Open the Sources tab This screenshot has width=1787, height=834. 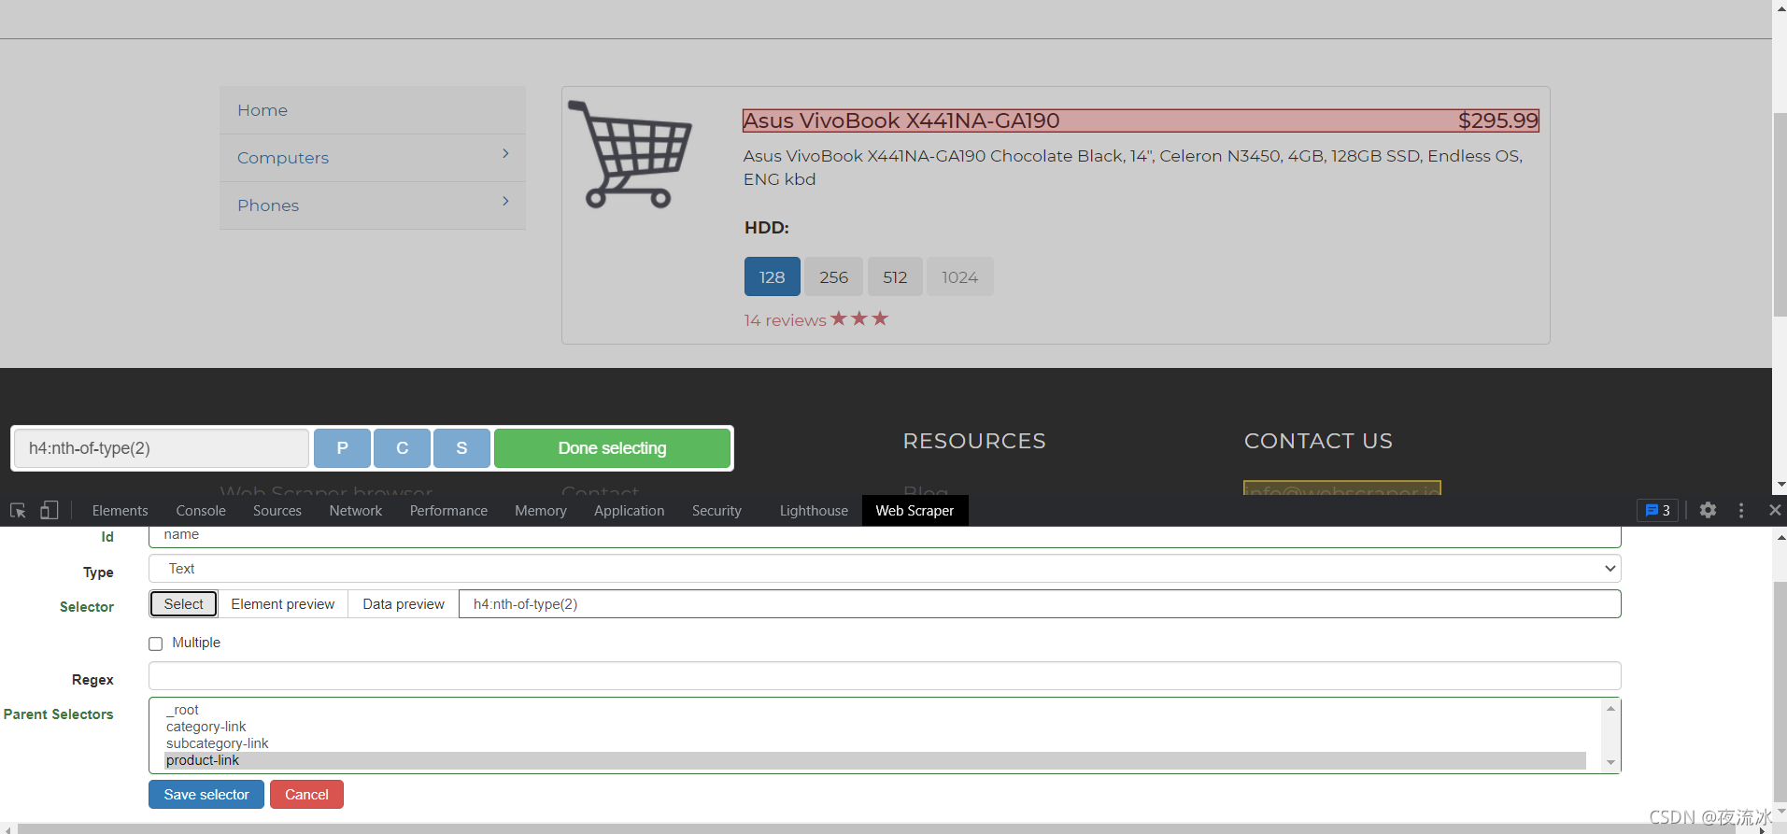point(277,511)
